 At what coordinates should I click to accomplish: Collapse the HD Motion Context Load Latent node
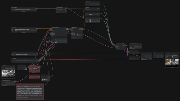click(2, 80)
